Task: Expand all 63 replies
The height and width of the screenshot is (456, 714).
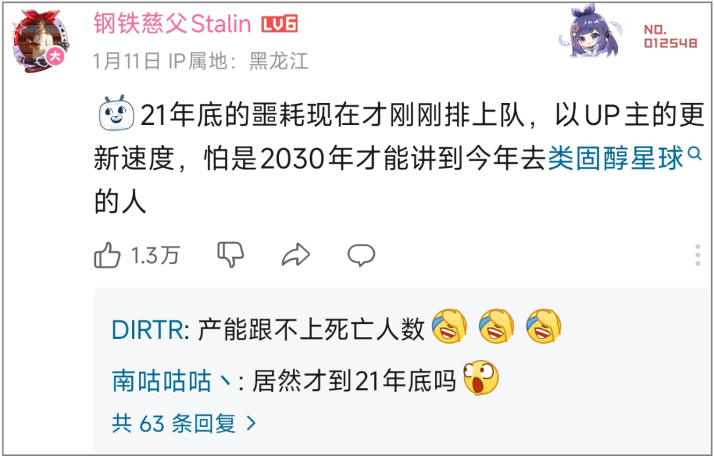Action: (x=184, y=424)
